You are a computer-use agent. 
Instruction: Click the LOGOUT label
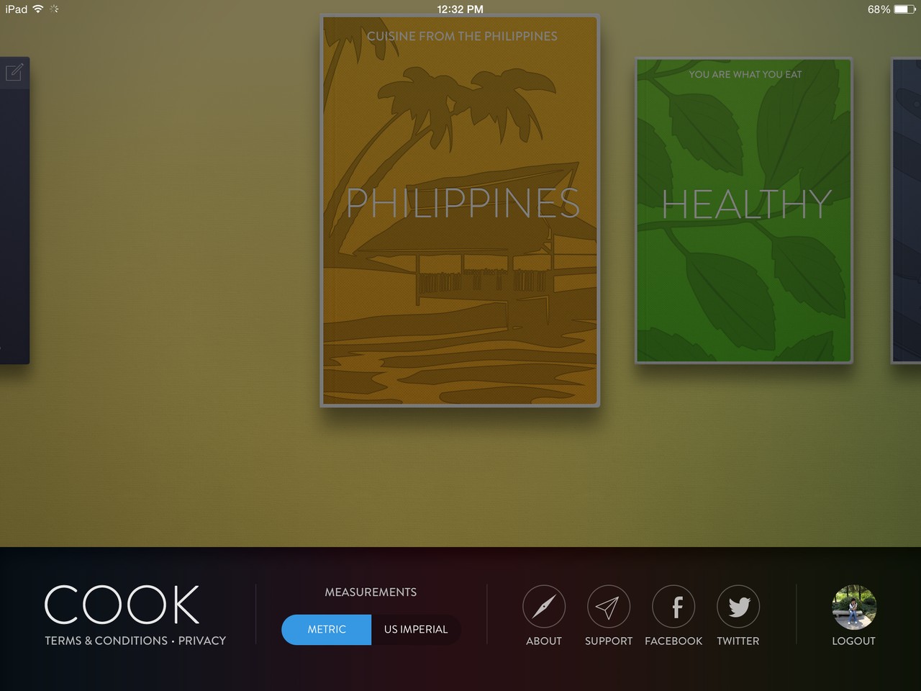854,641
